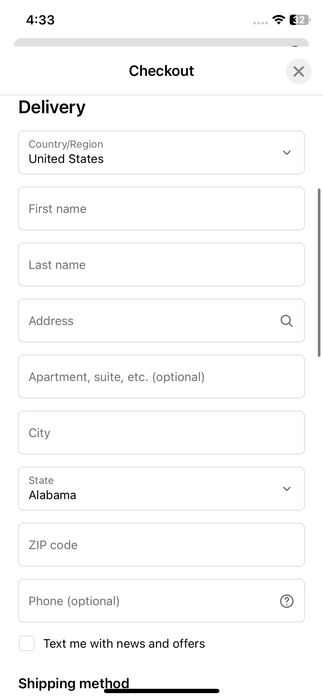
Task: Tap the Wi-Fi status icon
Action: 278,20
